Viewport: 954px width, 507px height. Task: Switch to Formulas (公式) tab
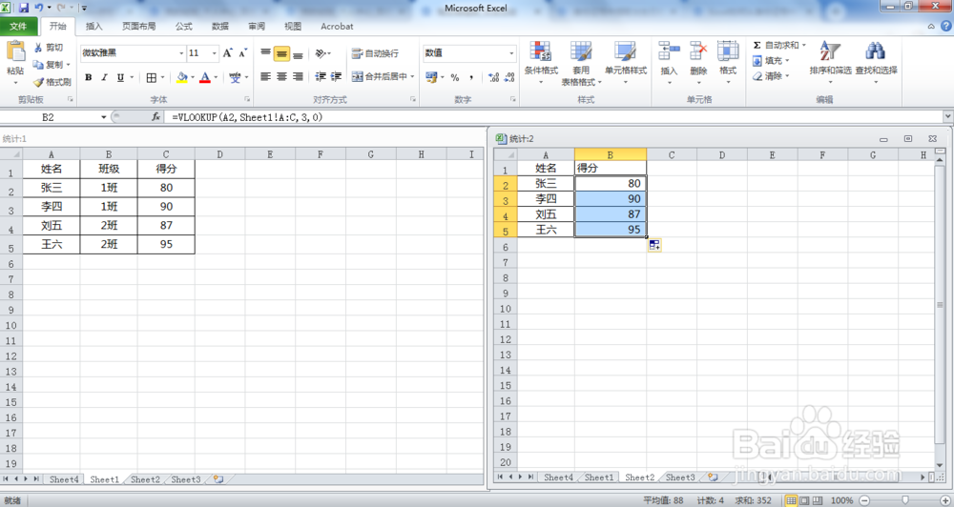[x=184, y=26]
